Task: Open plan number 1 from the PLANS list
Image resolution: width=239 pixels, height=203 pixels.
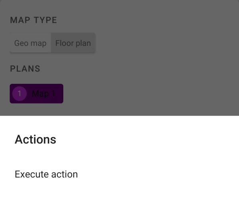Action: click(x=37, y=94)
